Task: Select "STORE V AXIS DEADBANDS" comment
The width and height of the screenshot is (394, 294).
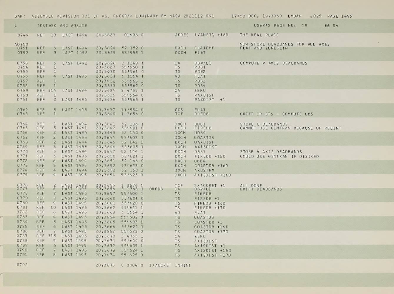Action: (x=271, y=152)
